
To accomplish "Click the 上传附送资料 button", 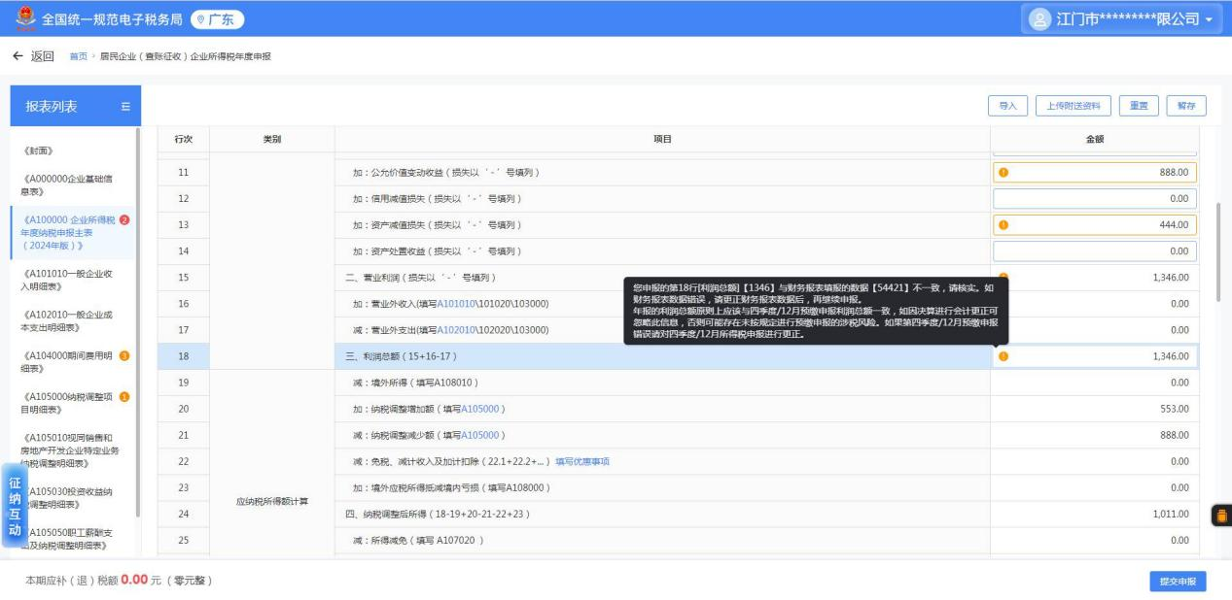I will pyautogui.click(x=1074, y=106).
